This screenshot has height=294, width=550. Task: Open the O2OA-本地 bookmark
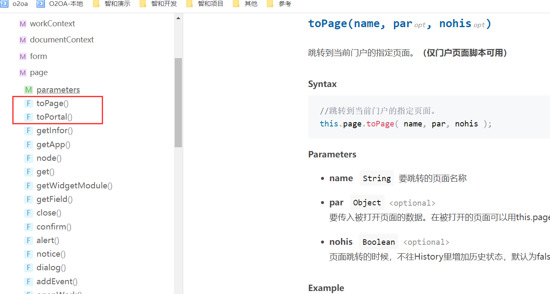[60, 4]
